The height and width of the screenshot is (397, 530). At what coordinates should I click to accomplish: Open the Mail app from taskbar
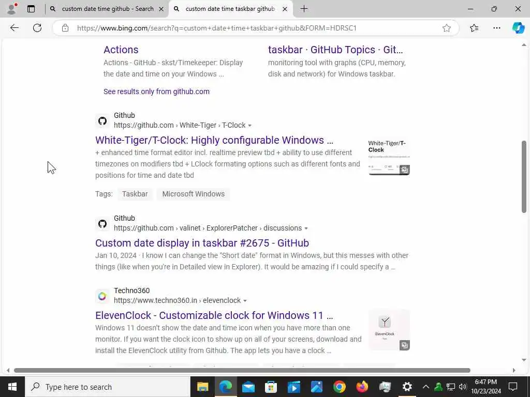tap(248, 387)
